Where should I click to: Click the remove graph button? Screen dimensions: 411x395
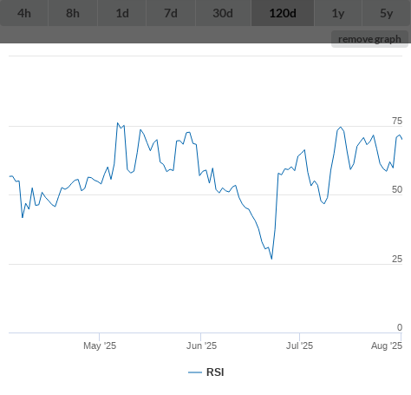pyautogui.click(x=369, y=39)
